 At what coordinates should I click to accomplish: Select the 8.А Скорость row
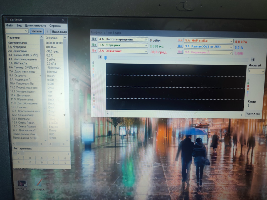[x=18, y=76]
